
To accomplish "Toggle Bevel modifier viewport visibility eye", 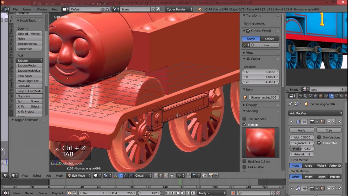I will tap(317, 122).
